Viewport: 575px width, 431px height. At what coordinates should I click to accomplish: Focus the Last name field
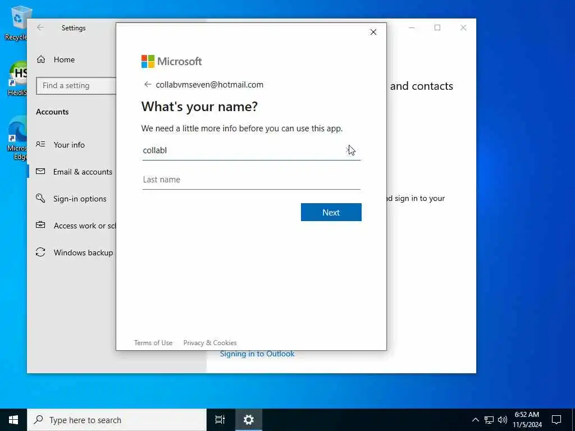[x=251, y=180]
